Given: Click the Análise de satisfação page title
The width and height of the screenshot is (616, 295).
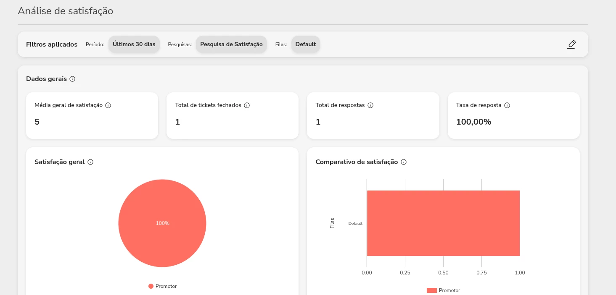Looking at the screenshot, I should pos(66,11).
